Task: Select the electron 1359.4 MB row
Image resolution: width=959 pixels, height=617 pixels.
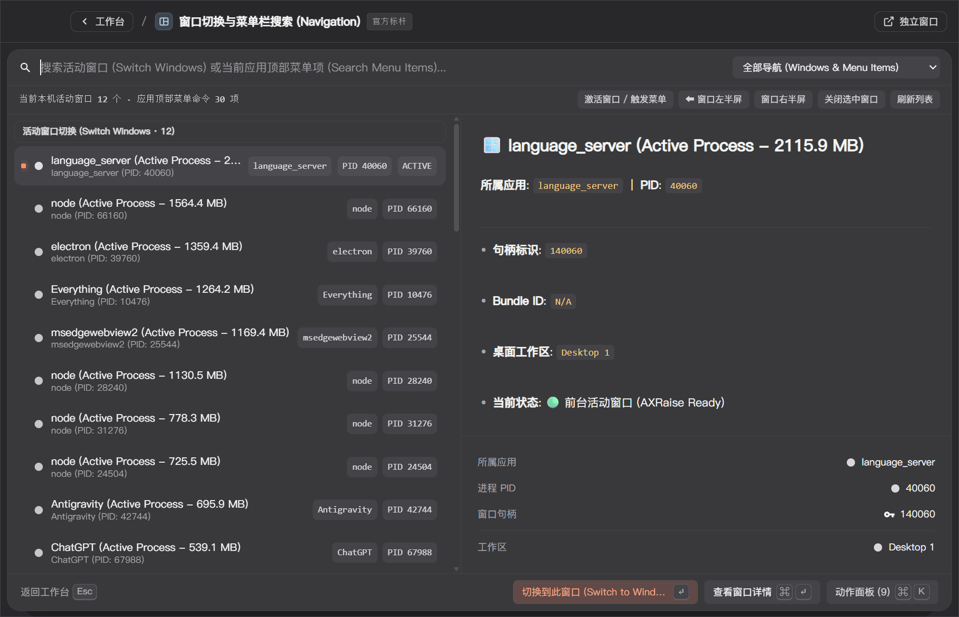Action: pos(230,252)
